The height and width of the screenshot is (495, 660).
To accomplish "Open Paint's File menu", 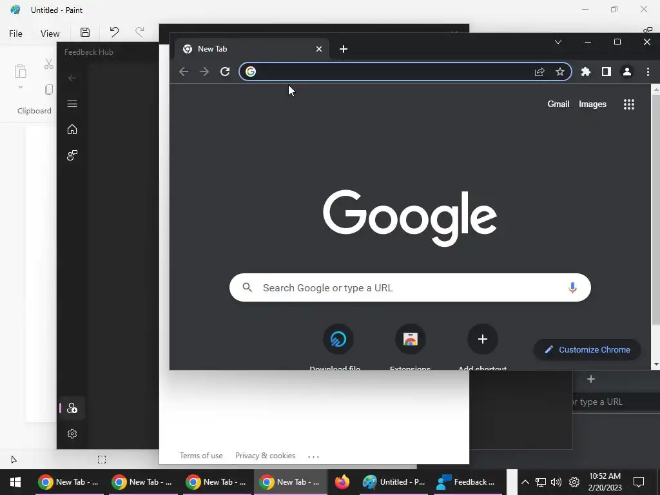I will pyautogui.click(x=15, y=34).
